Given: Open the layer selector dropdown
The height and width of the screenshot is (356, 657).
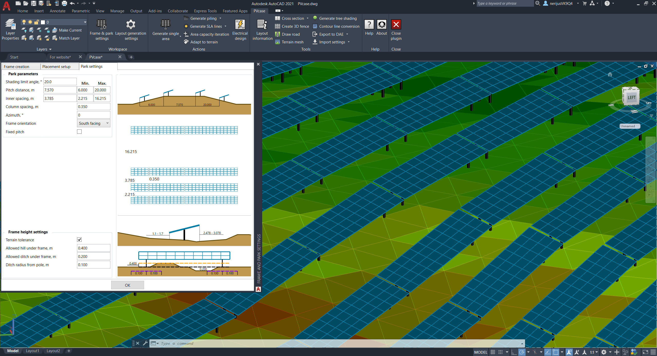Looking at the screenshot, I should pos(85,22).
